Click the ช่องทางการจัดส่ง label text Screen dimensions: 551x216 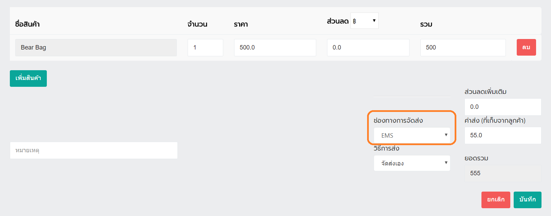[x=398, y=121]
